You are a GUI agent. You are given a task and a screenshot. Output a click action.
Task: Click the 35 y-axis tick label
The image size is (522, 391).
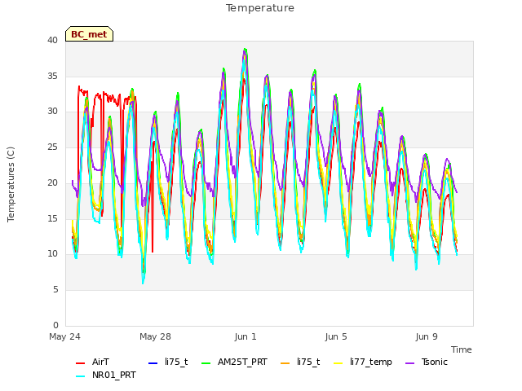click(x=52, y=76)
